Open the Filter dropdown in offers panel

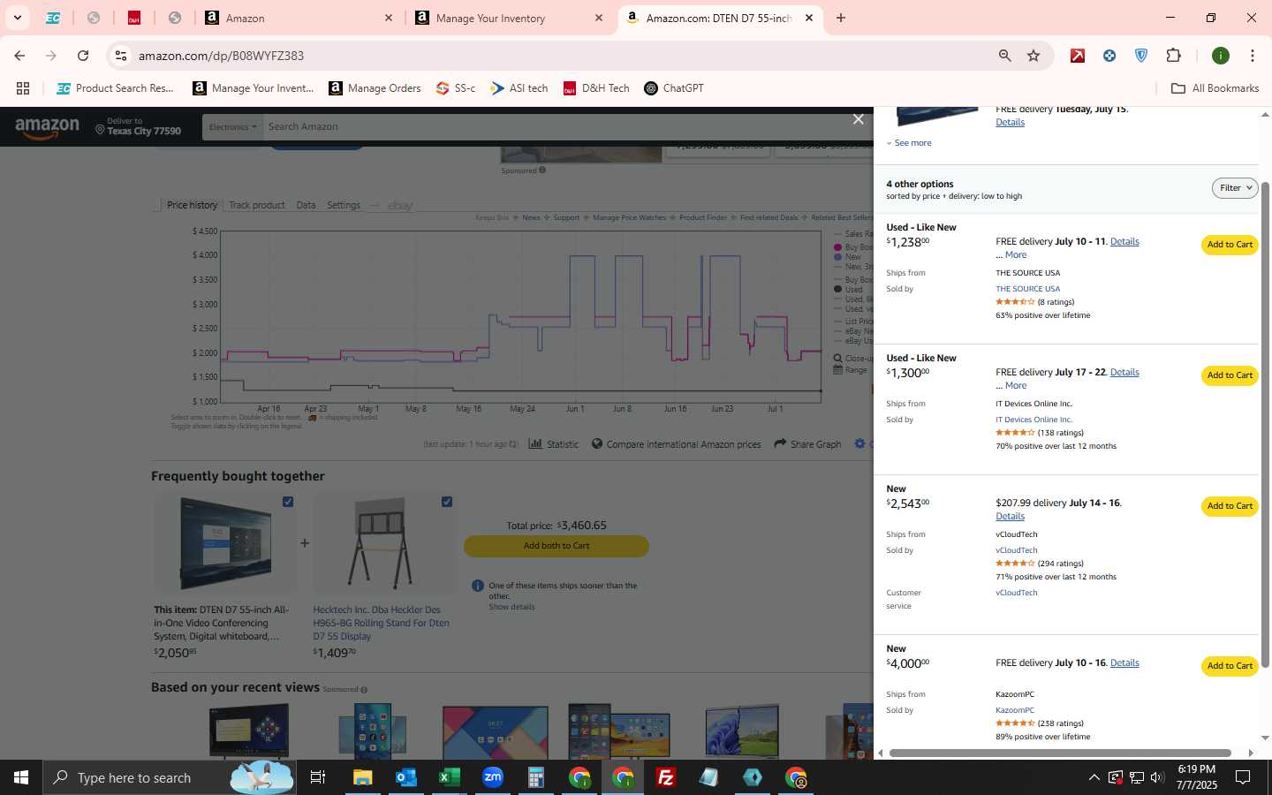(x=1235, y=187)
